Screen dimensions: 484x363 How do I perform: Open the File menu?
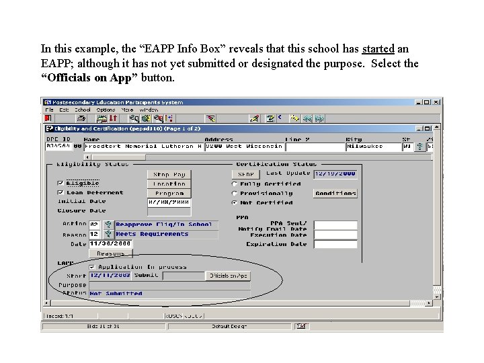tap(49, 110)
